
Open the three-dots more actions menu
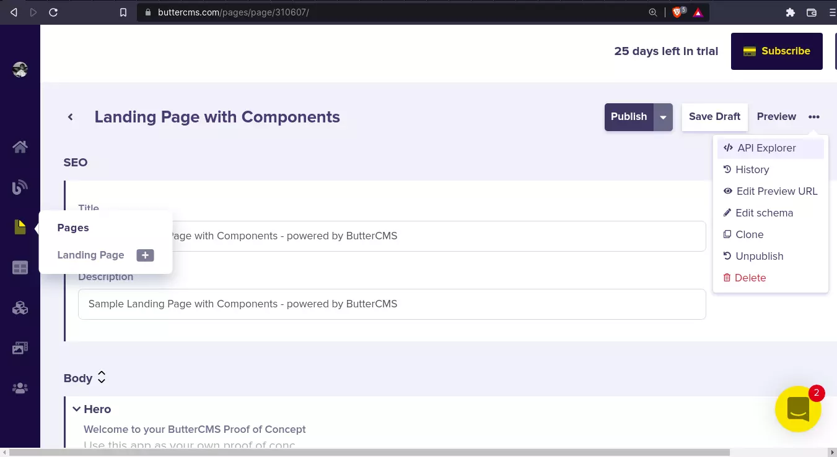814,117
